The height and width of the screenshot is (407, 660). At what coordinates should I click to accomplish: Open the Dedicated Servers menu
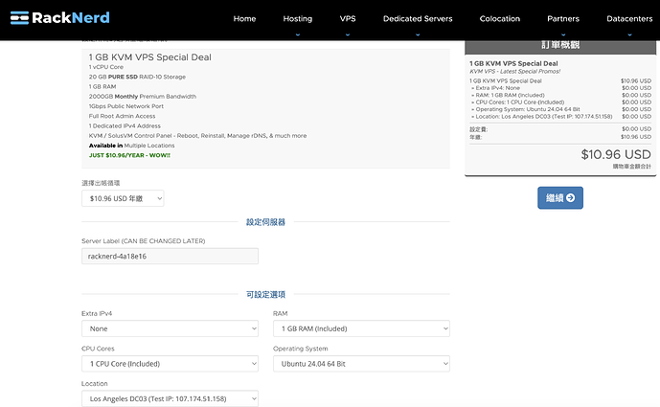pyautogui.click(x=417, y=18)
